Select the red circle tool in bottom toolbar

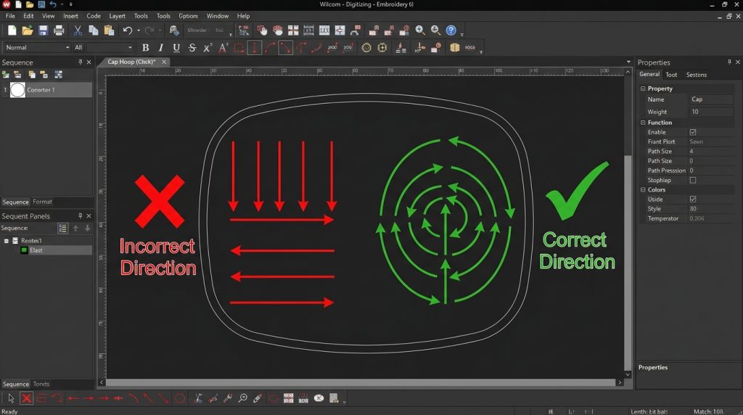click(180, 398)
